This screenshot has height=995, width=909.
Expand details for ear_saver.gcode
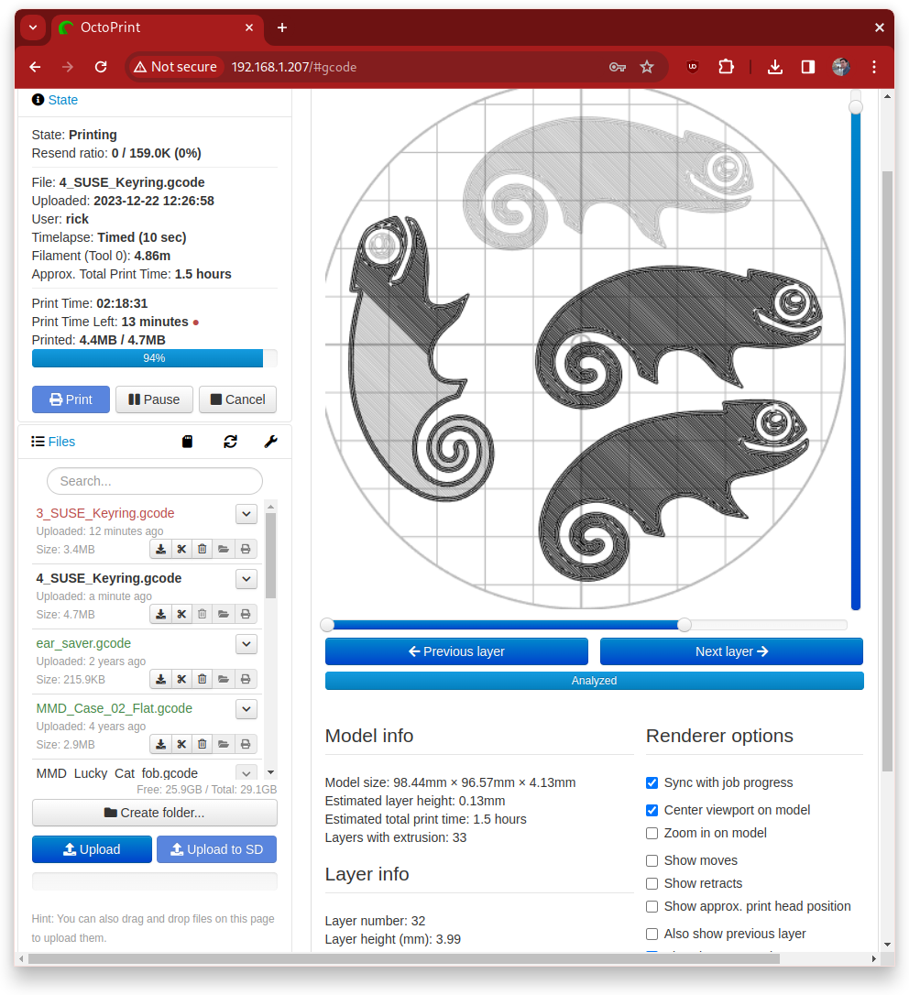coord(246,644)
